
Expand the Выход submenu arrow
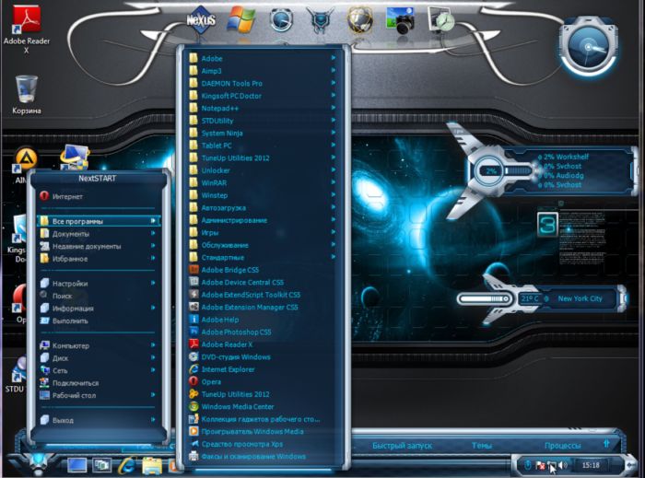pyautogui.click(x=152, y=420)
